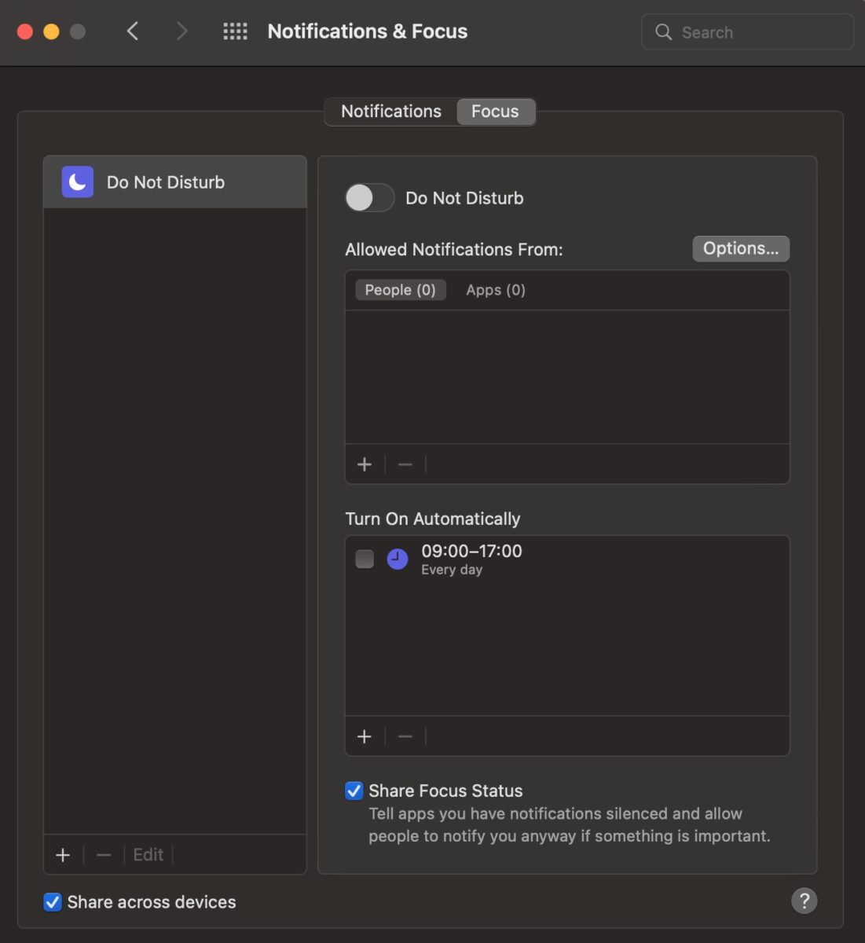
Task: Add an allowed person with plus button
Action: pyautogui.click(x=365, y=464)
